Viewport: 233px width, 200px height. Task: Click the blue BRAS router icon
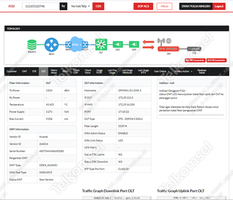coord(51,45)
